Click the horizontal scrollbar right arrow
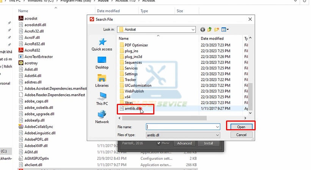The width and height of the screenshot is (311, 170). [245, 118]
